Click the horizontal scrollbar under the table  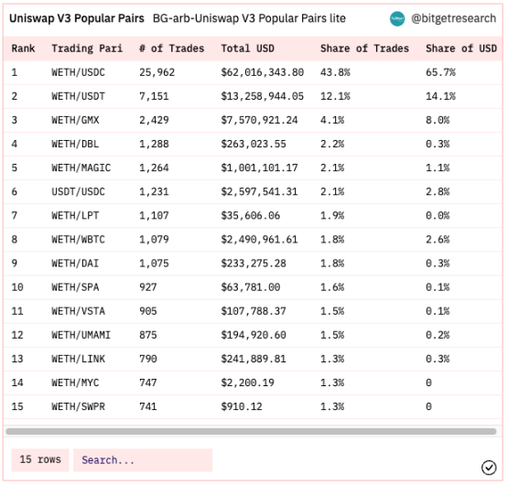(x=251, y=431)
